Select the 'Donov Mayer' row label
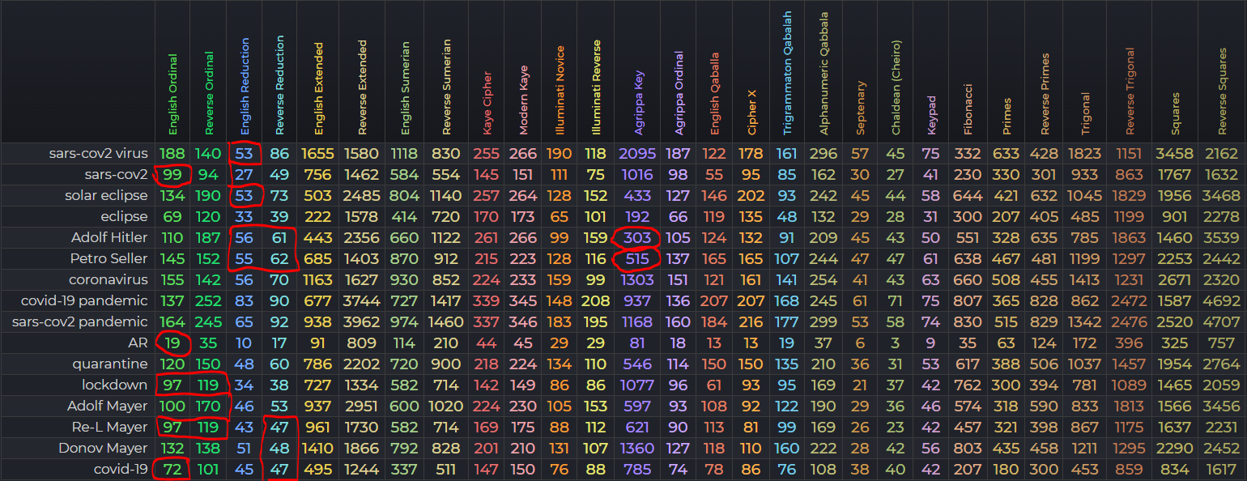Viewport: 1247px width, 481px height. pyautogui.click(x=104, y=448)
